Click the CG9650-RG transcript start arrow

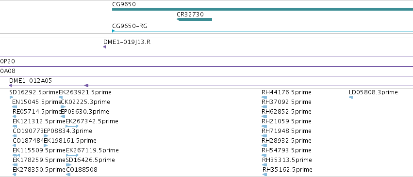[x=113, y=31]
